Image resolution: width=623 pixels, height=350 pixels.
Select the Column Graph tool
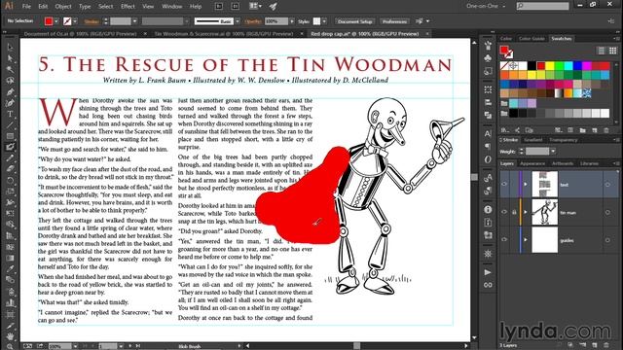(10, 302)
